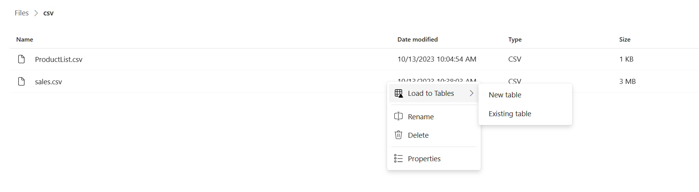The width and height of the screenshot is (699, 192).
Task: Sort by the Size column header
Action: (625, 39)
